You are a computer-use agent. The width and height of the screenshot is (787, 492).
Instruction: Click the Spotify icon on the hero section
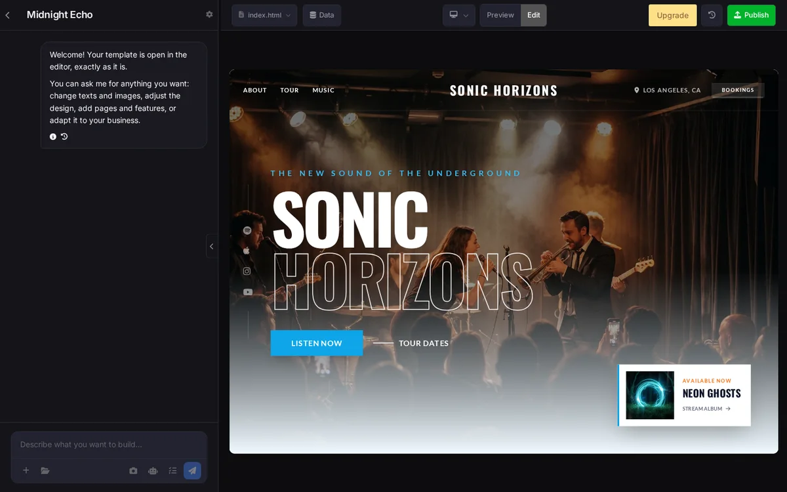pos(247,230)
